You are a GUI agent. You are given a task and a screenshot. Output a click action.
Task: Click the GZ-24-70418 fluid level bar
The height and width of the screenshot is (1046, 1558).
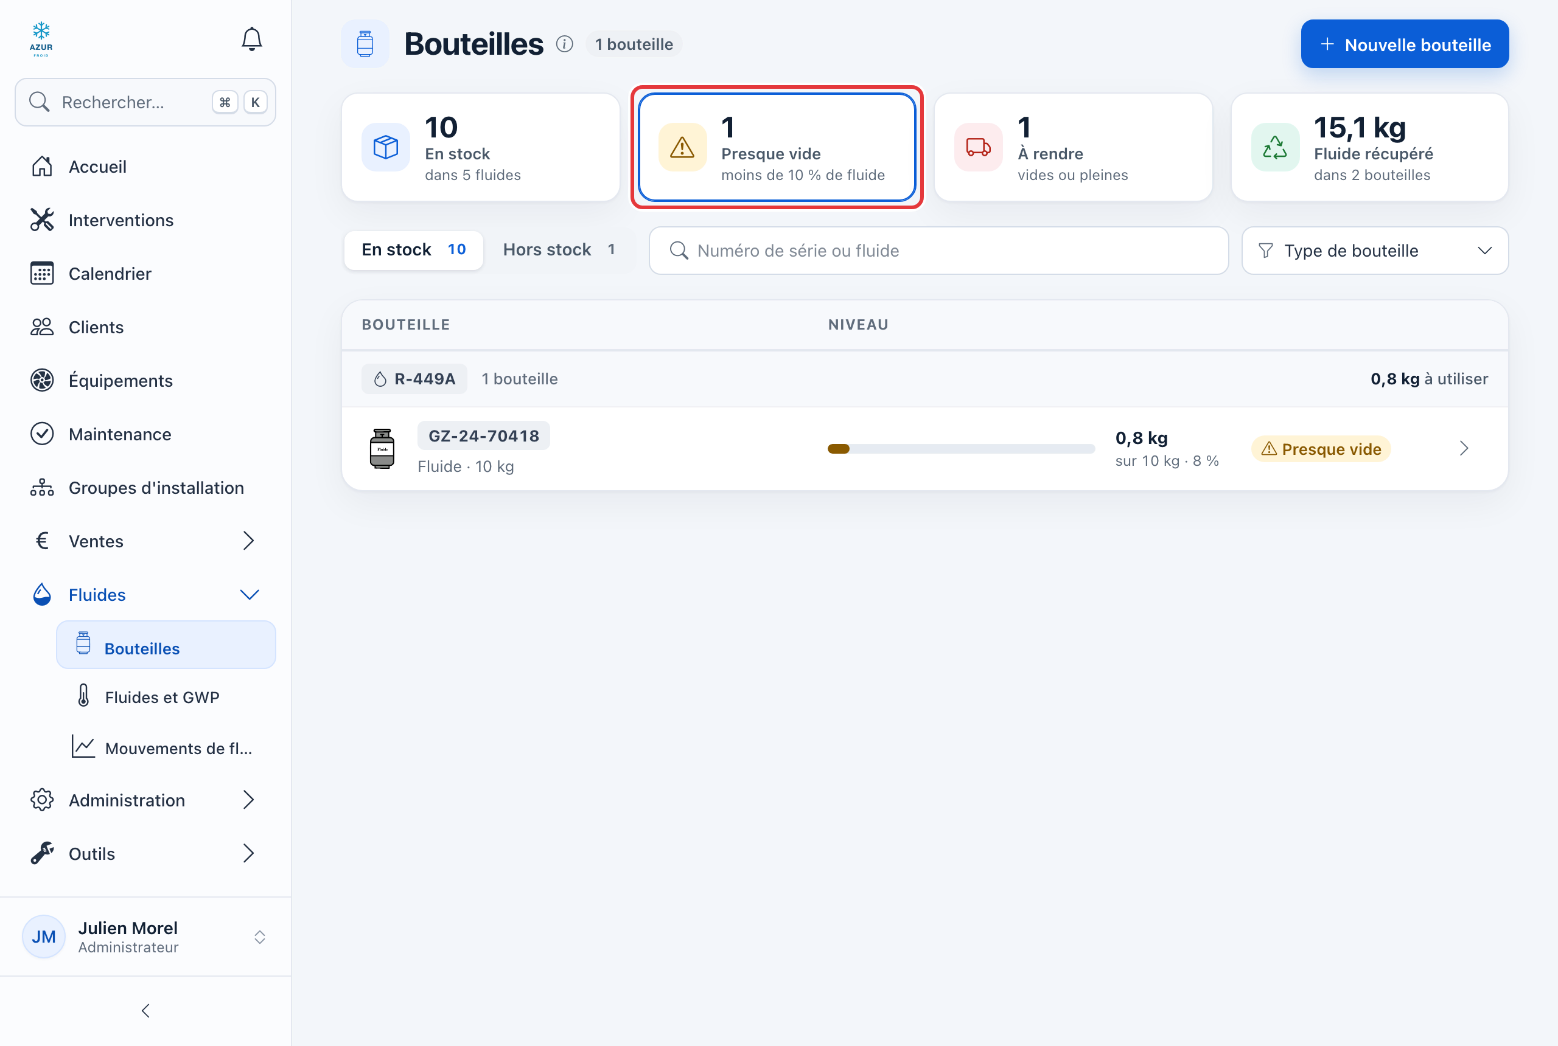[x=961, y=449]
